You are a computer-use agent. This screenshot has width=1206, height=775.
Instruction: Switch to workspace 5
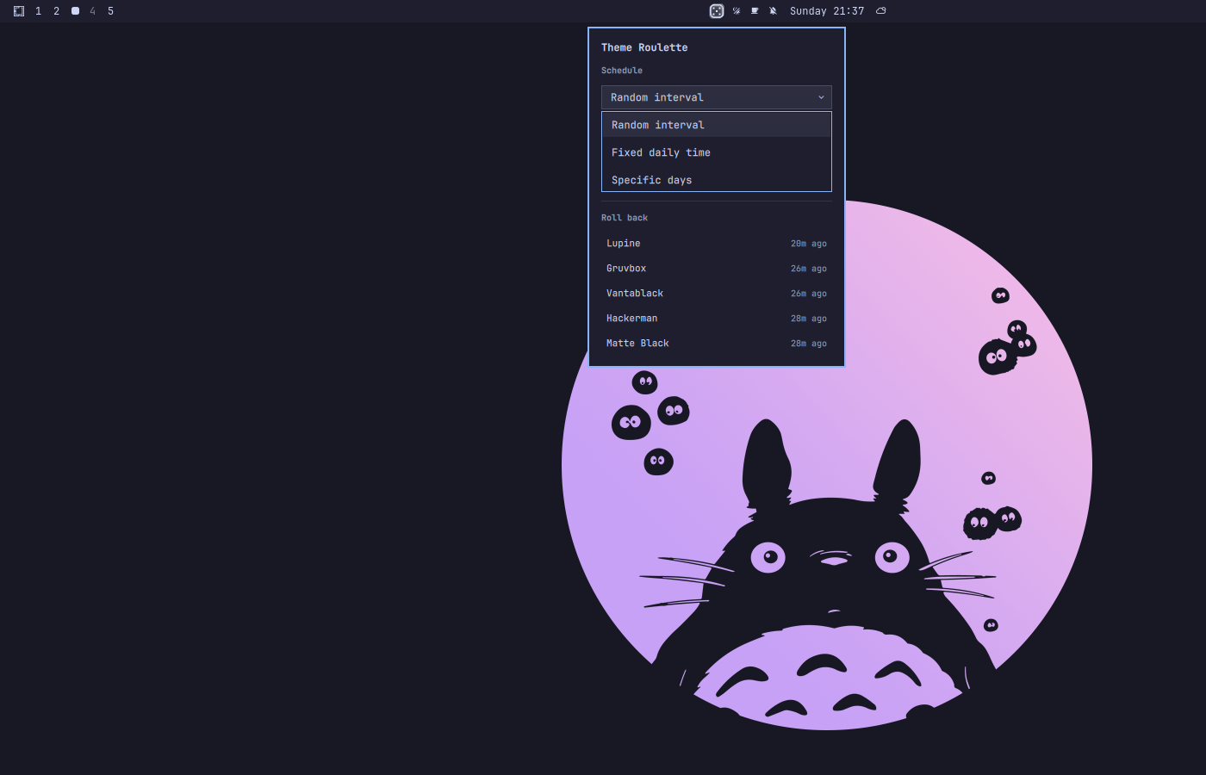110,11
